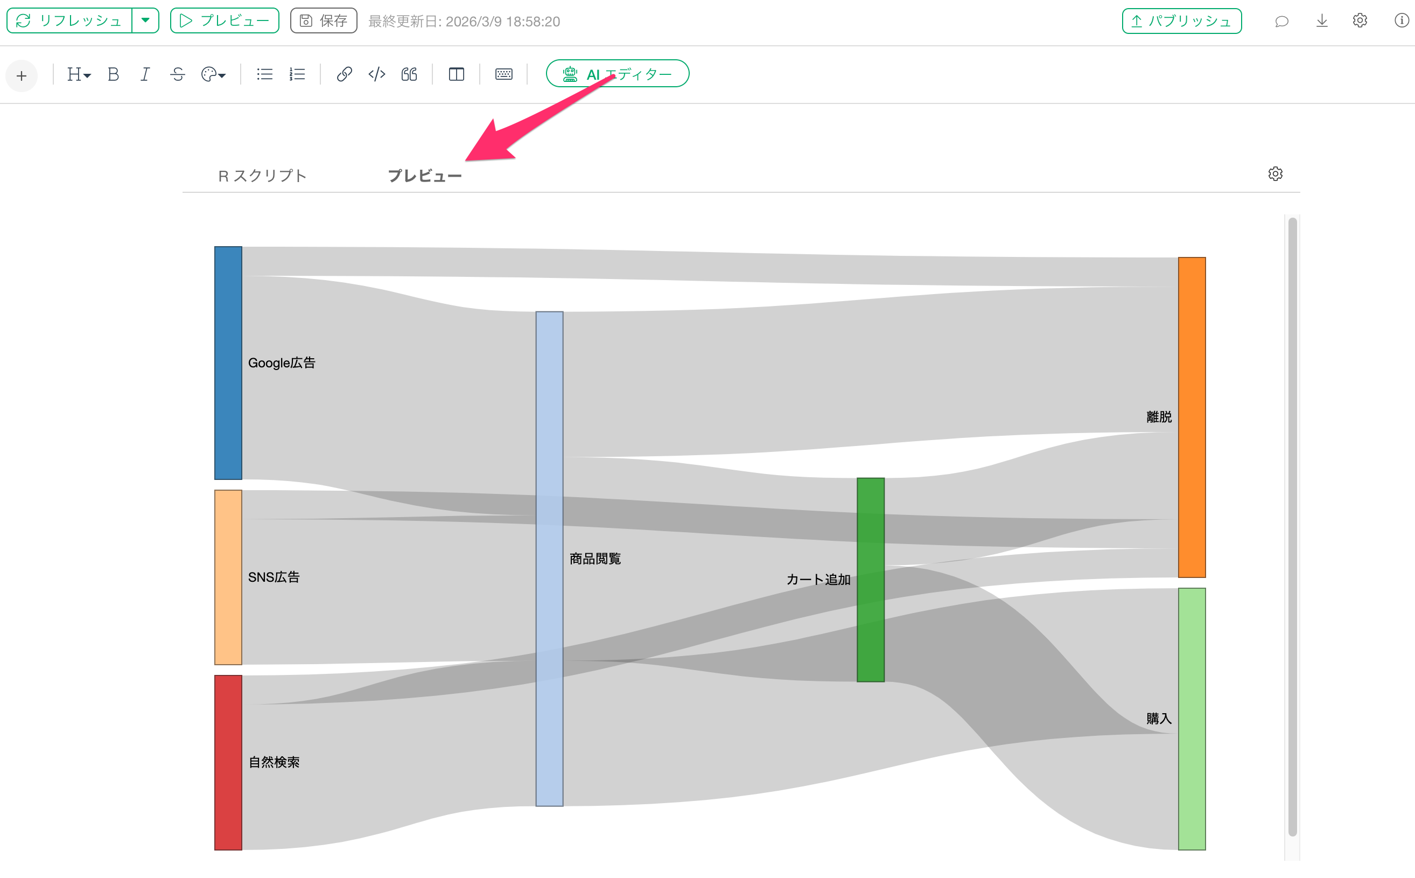Click the orange 離脱 node bar

coord(1192,417)
